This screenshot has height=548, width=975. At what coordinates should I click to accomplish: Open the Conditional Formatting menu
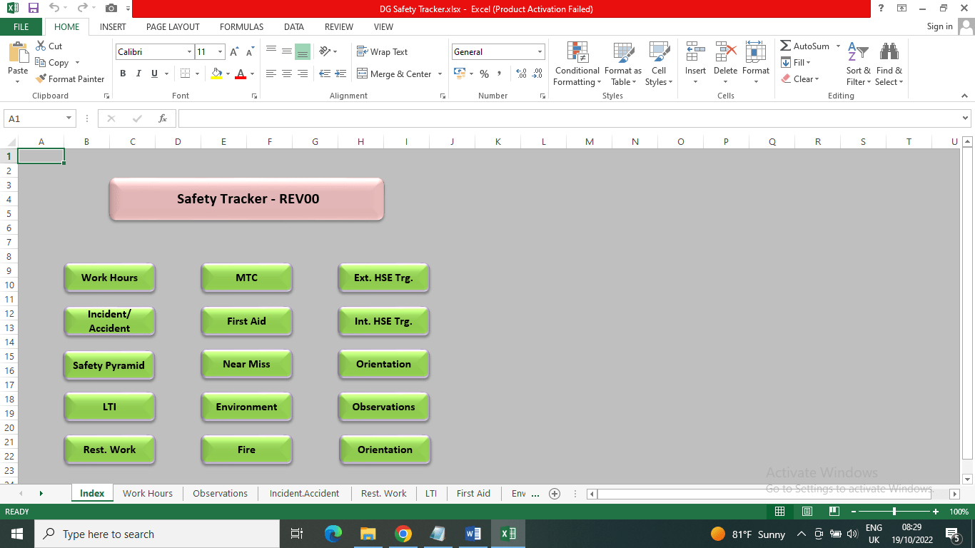tap(577, 64)
